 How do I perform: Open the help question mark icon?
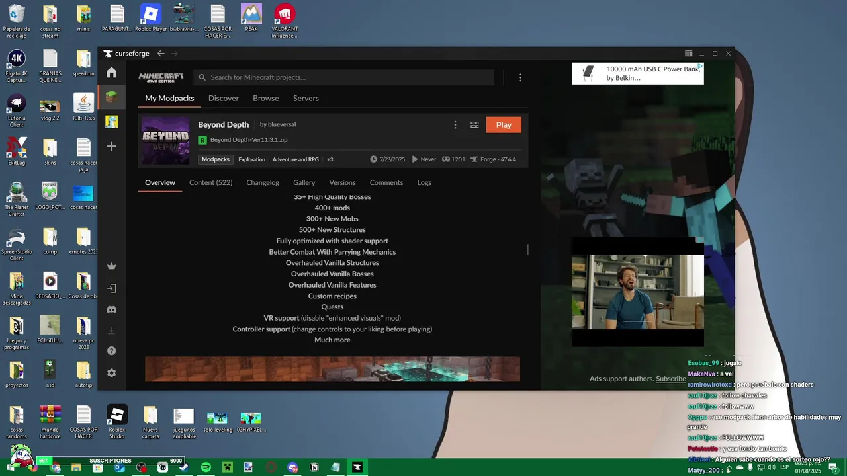[111, 351]
